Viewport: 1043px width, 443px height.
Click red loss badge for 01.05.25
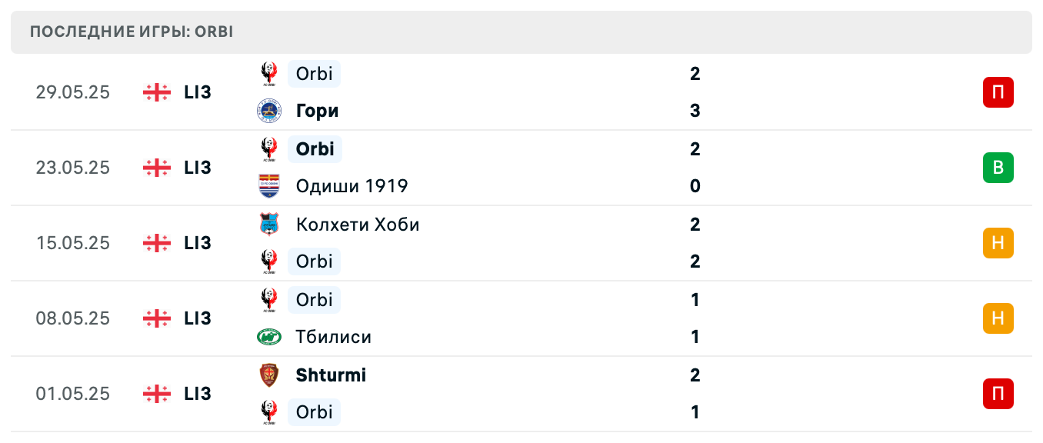[998, 394]
